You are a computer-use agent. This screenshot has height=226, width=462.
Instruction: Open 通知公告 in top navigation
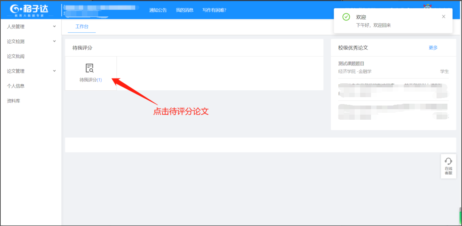158,10
